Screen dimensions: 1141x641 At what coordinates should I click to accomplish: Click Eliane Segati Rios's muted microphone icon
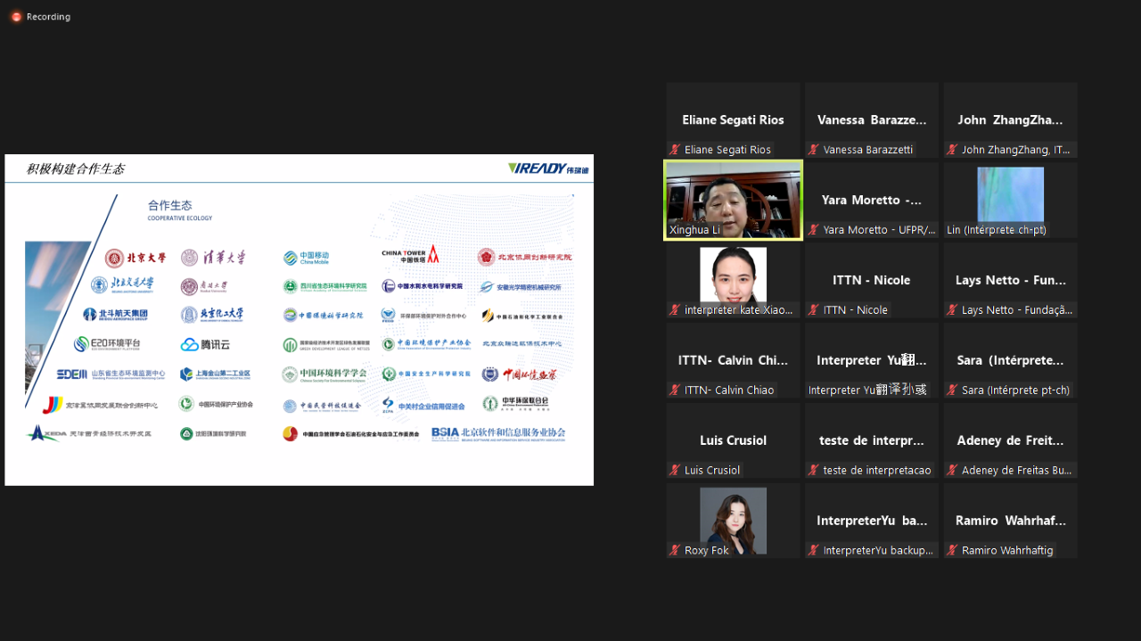(x=675, y=150)
